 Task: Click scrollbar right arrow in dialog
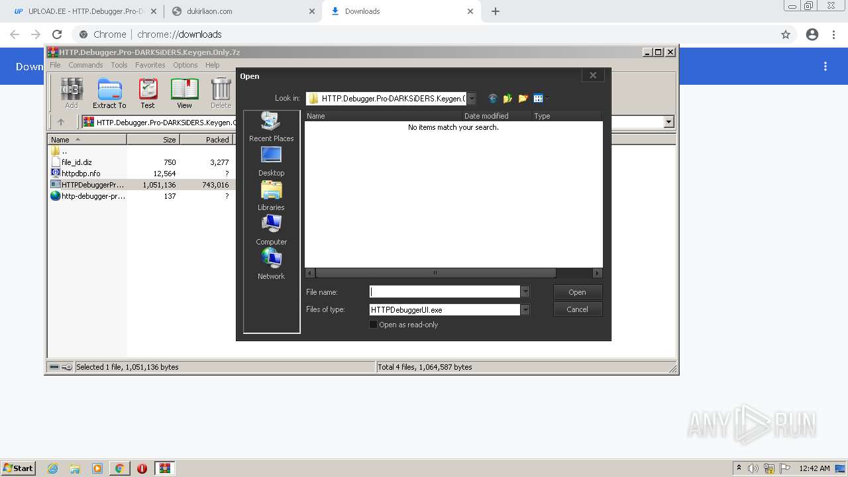pyautogui.click(x=598, y=273)
